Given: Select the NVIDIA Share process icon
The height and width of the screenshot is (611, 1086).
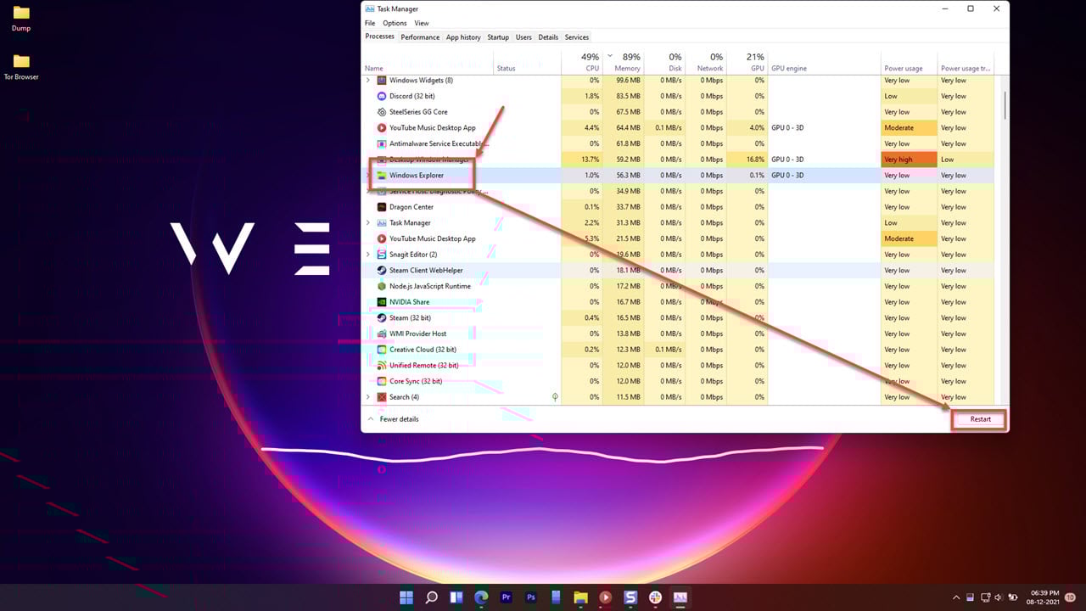Looking at the screenshot, I should [x=382, y=302].
